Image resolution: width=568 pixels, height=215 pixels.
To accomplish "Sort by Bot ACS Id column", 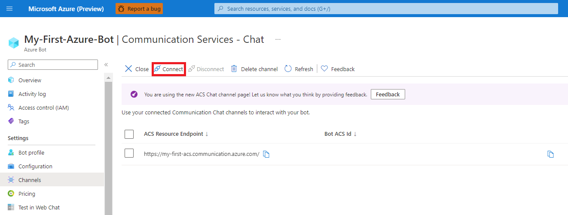I will (x=341, y=134).
